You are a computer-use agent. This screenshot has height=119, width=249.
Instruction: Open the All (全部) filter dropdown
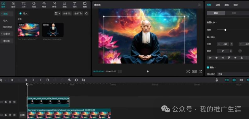pyautogui.click(x=78, y=14)
